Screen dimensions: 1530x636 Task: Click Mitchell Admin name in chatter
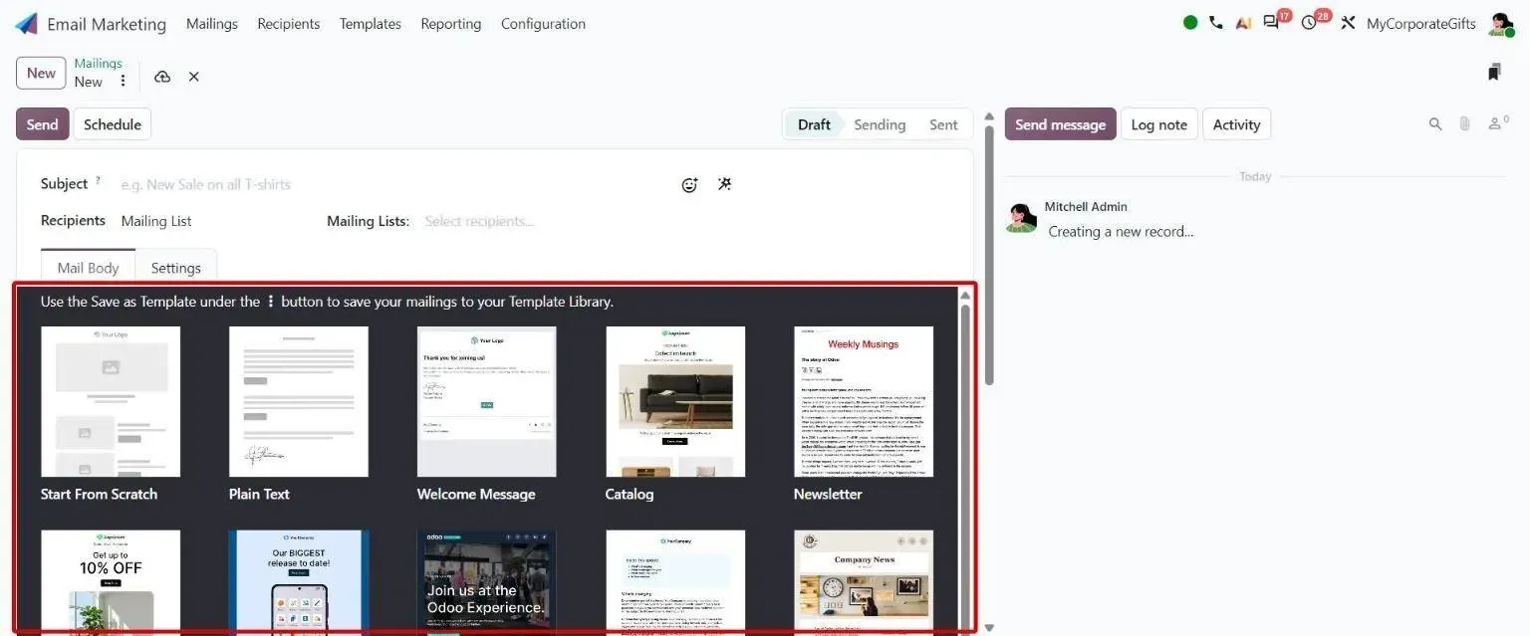[1086, 207]
